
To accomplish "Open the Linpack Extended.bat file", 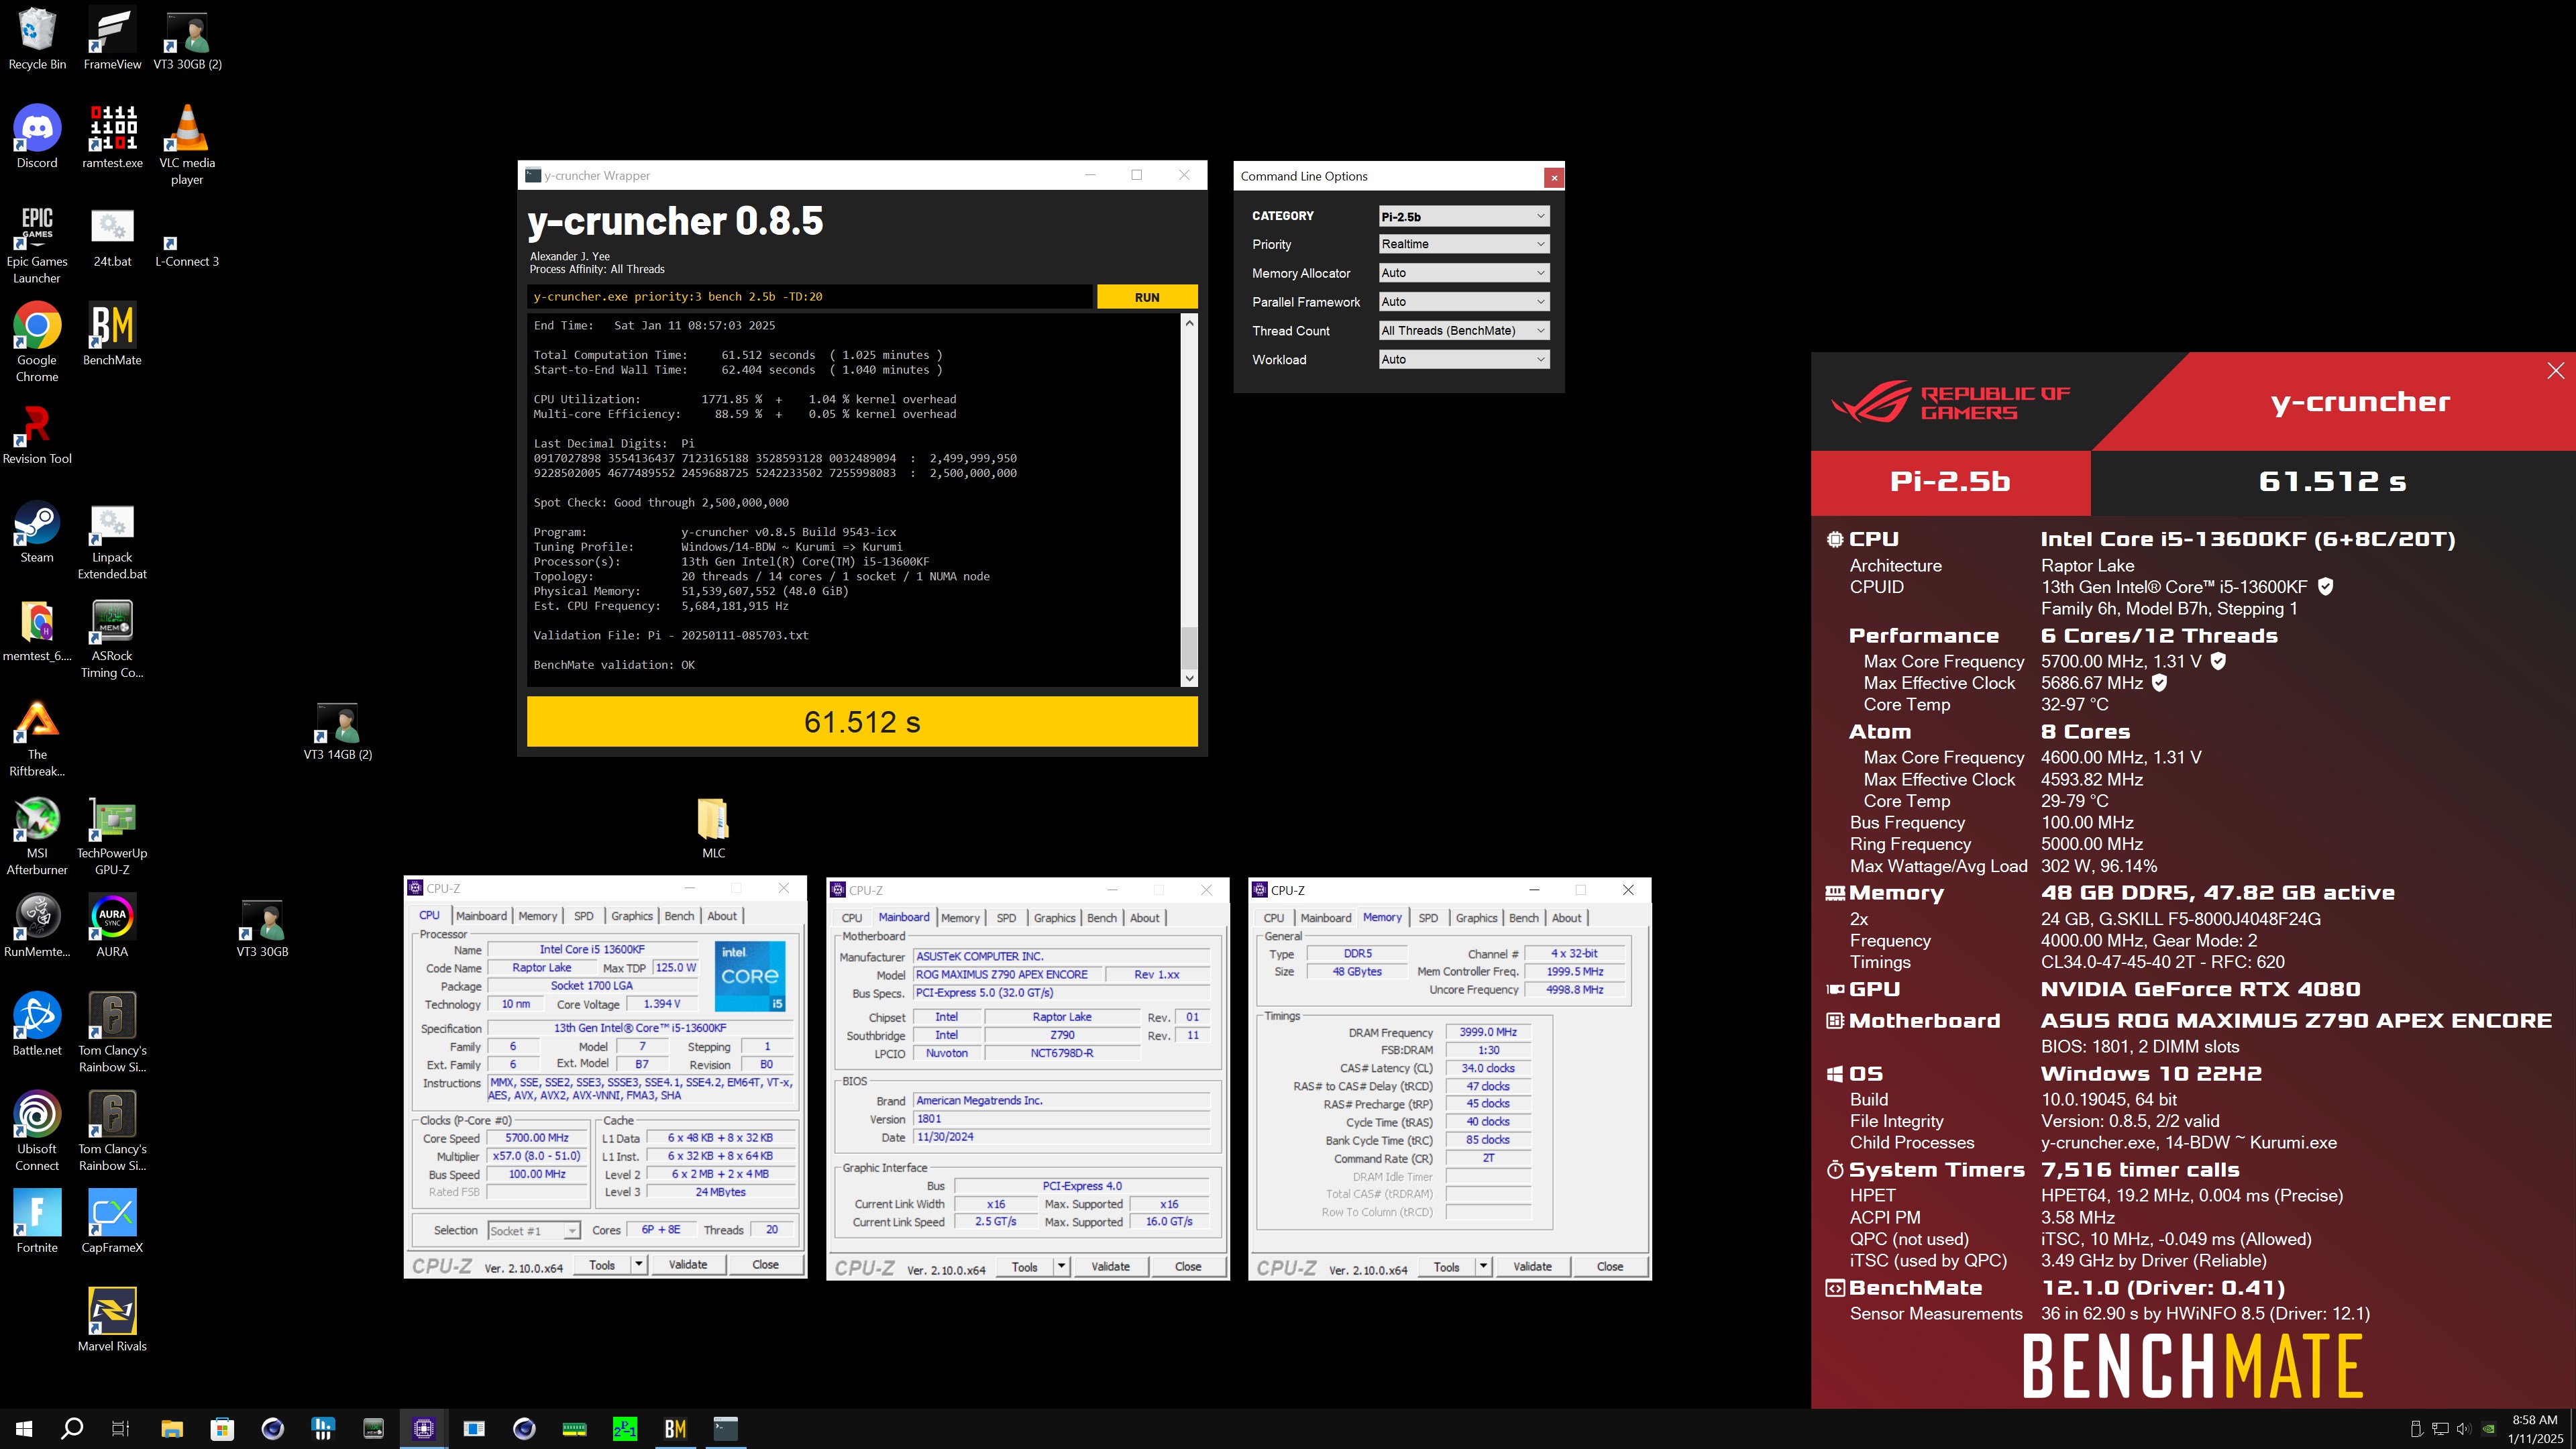I will (x=112, y=541).
